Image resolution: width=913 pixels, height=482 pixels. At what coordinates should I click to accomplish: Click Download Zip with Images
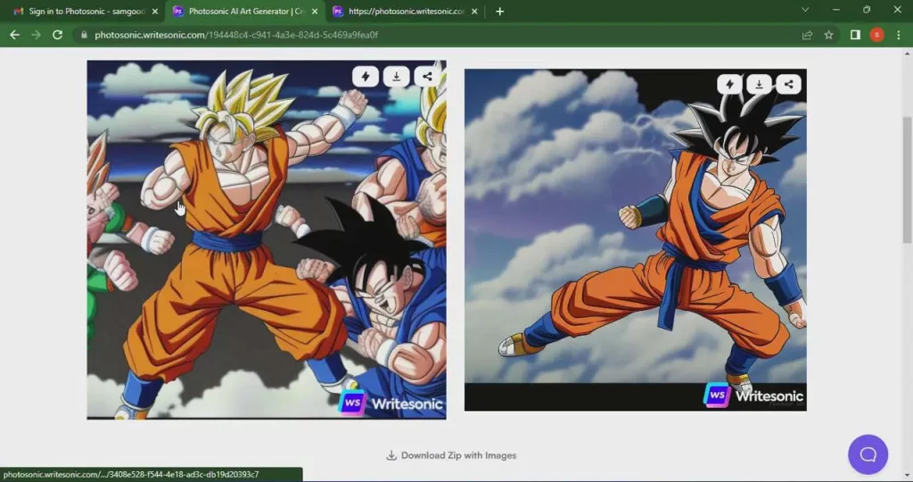coord(451,455)
